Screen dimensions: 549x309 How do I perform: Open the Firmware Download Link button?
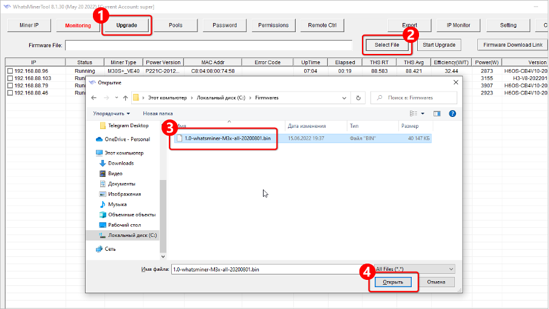(x=513, y=45)
